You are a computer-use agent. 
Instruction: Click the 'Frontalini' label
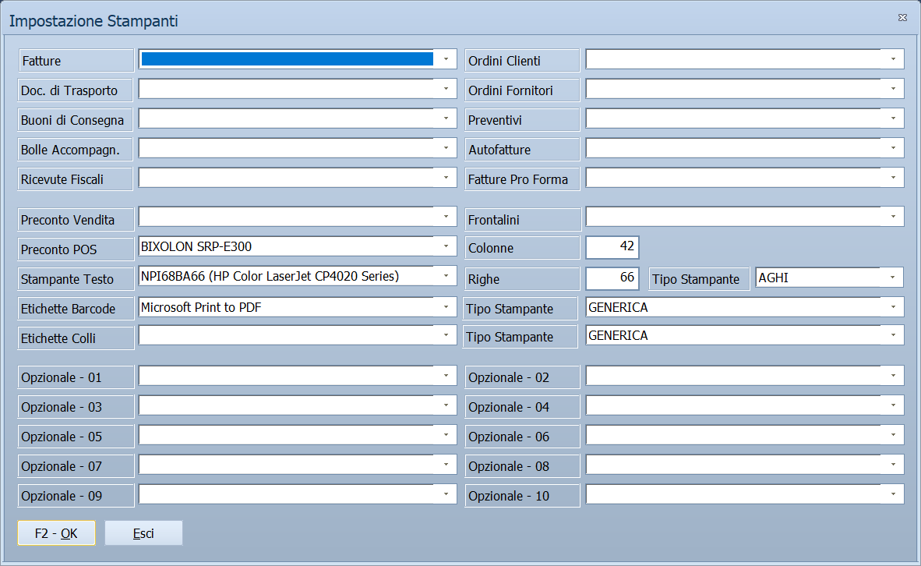(493, 220)
